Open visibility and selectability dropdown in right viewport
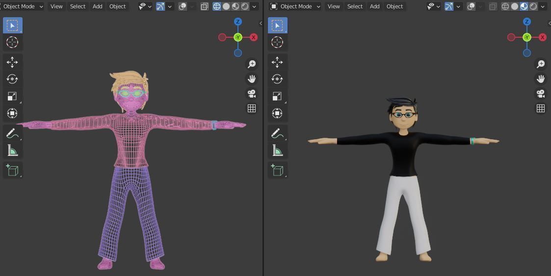The width and height of the screenshot is (551, 276). tap(434, 6)
